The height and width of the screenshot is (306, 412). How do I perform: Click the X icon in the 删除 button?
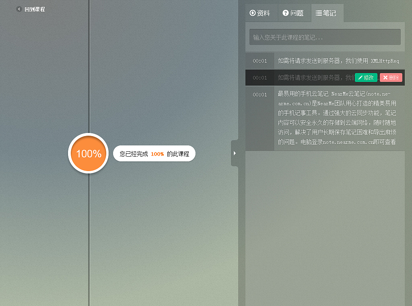(x=385, y=78)
